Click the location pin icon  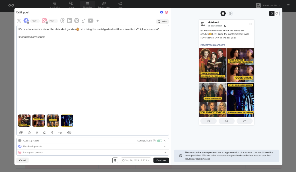click(x=53, y=133)
